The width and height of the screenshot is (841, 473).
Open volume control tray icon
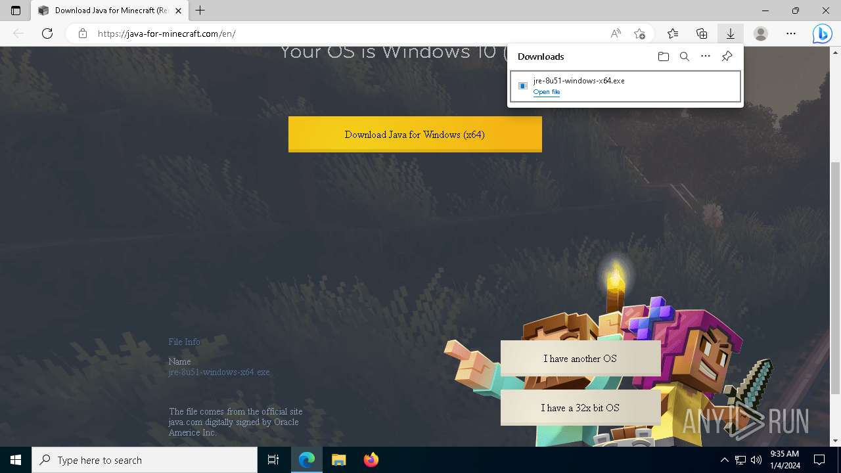(756, 460)
